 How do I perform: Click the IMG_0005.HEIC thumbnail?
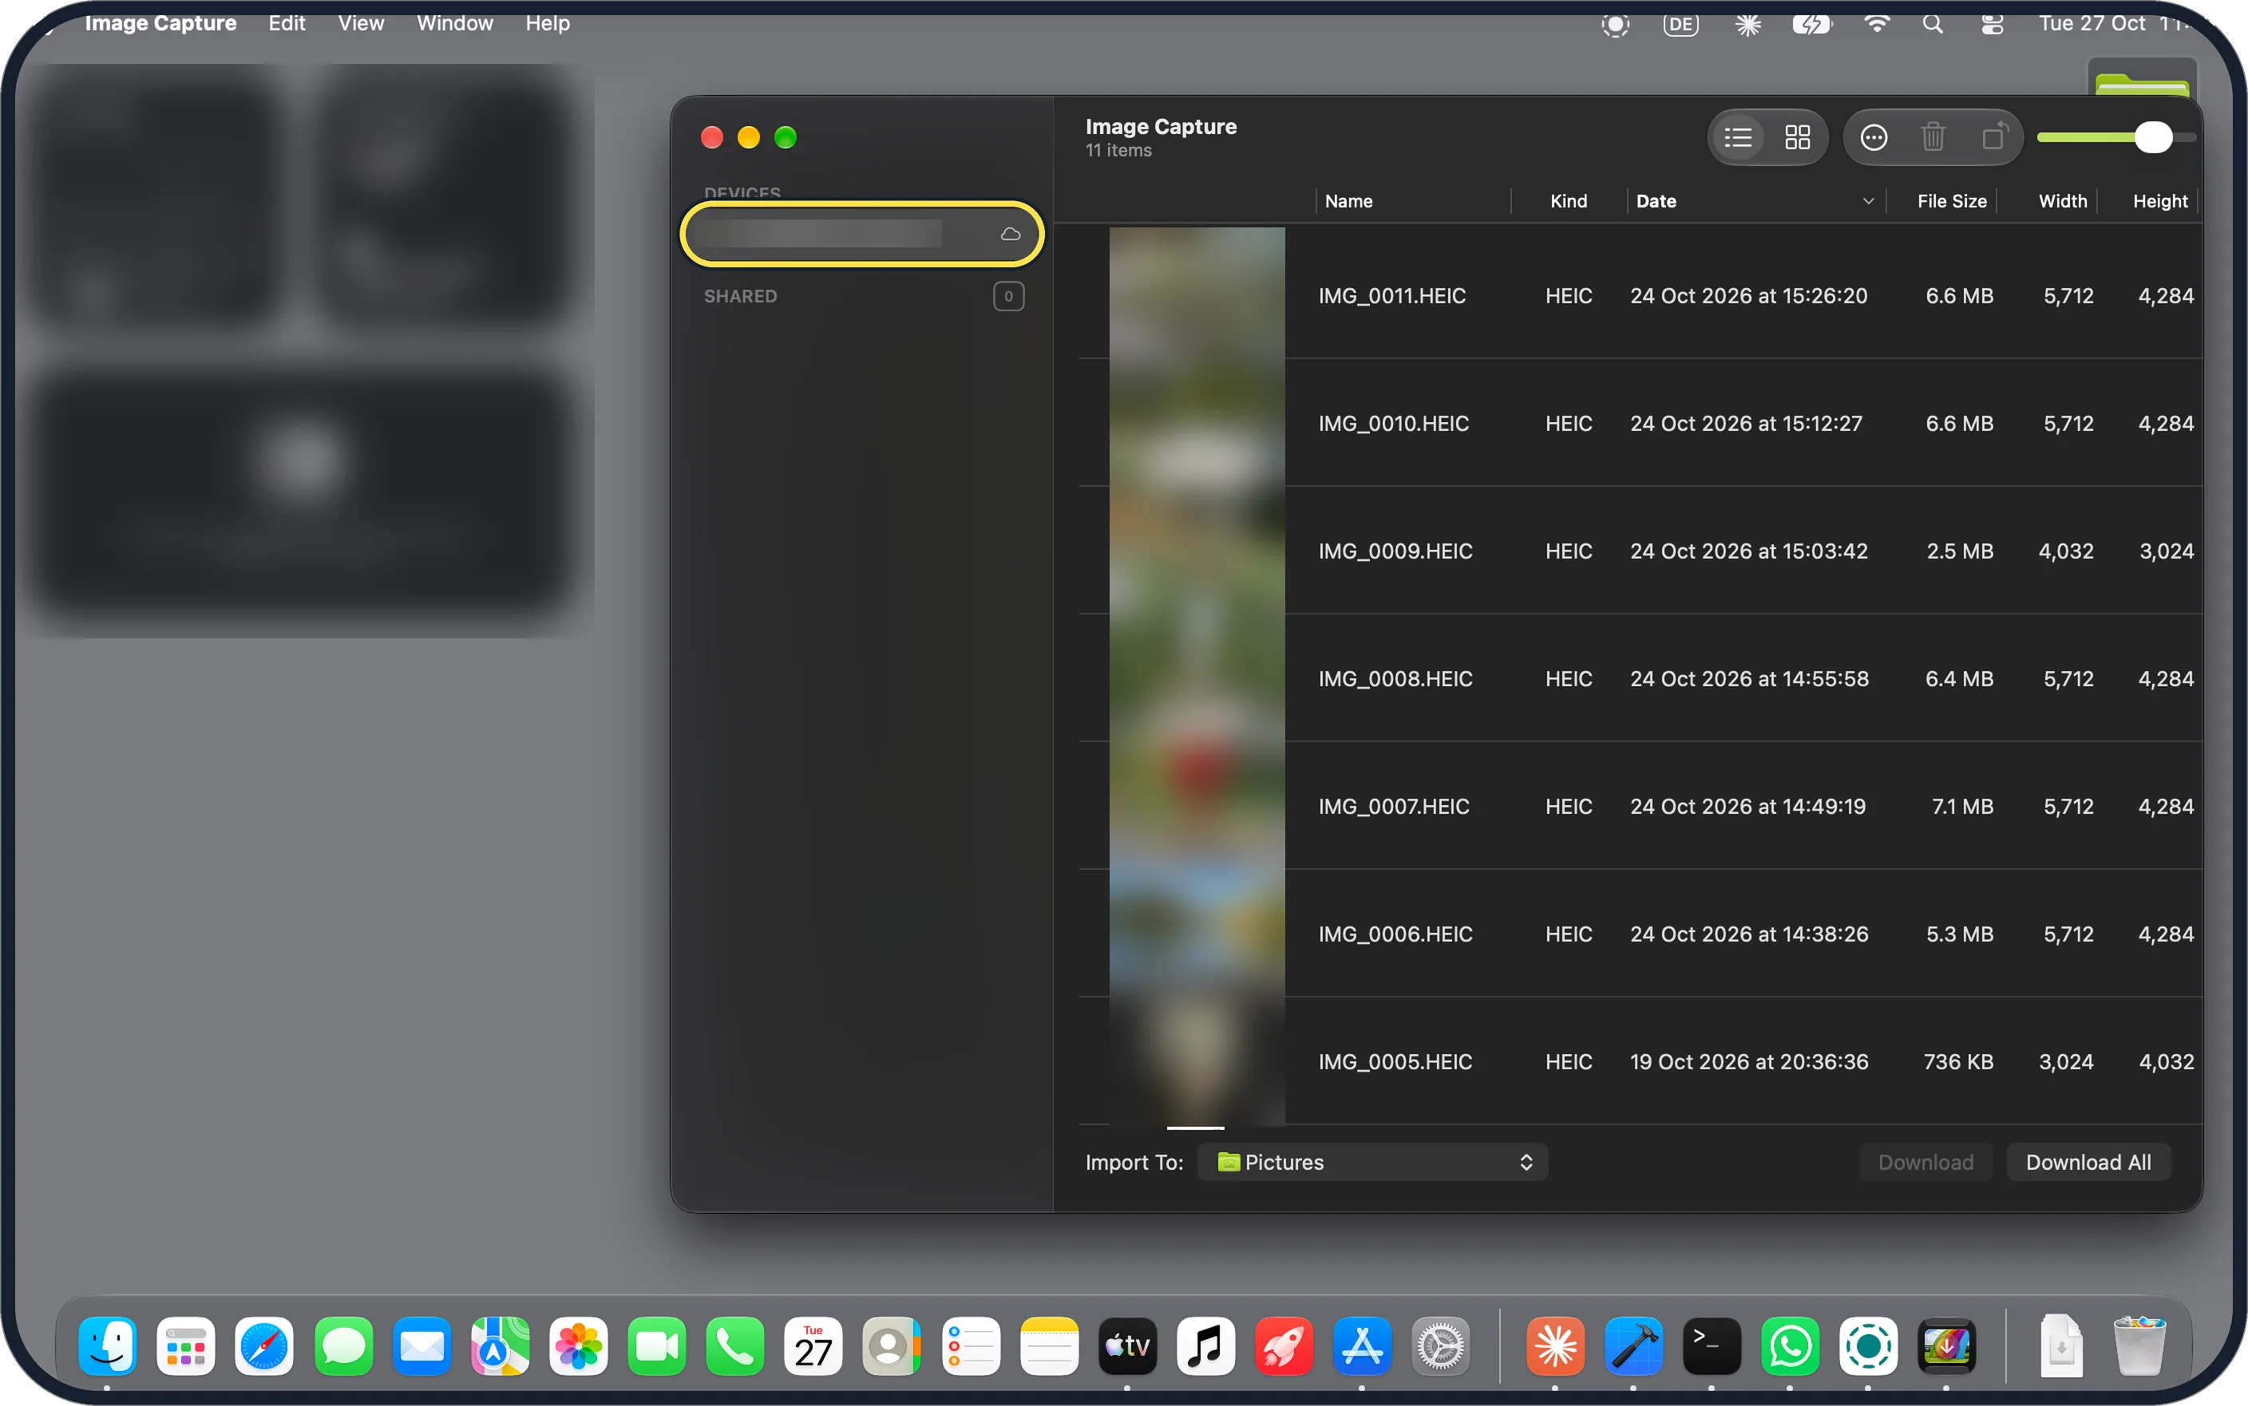(x=1196, y=1062)
